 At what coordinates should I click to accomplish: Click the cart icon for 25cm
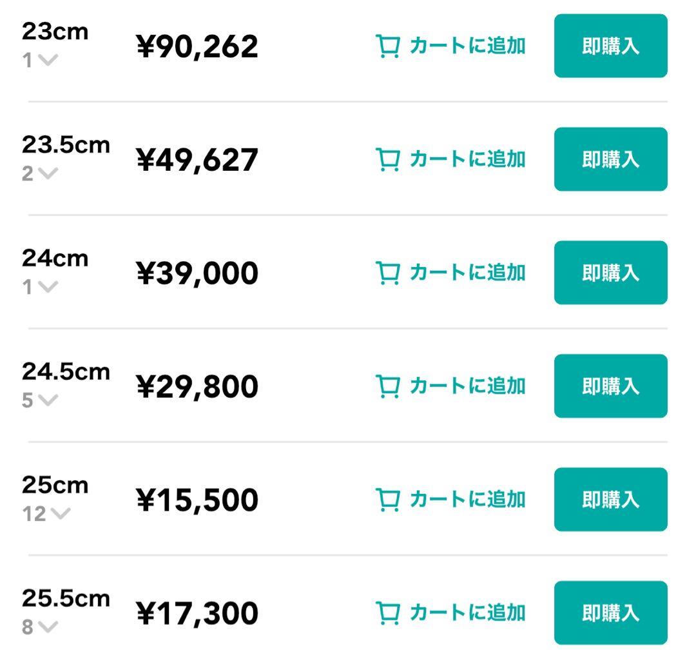(x=388, y=500)
